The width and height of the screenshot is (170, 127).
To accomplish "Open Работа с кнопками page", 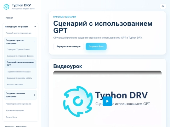I will coord(15,84).
